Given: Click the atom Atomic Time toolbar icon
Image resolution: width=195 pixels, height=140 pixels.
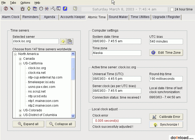Looking at the screenshot, I should tap(47, 9).
